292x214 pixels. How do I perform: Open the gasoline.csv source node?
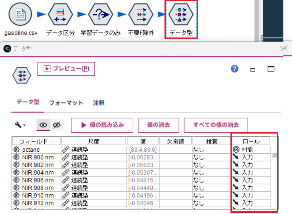[20, 14]
